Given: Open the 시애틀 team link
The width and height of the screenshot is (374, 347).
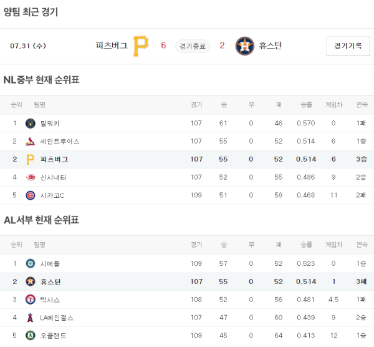Looking at the screenshot, I should 50,263.
